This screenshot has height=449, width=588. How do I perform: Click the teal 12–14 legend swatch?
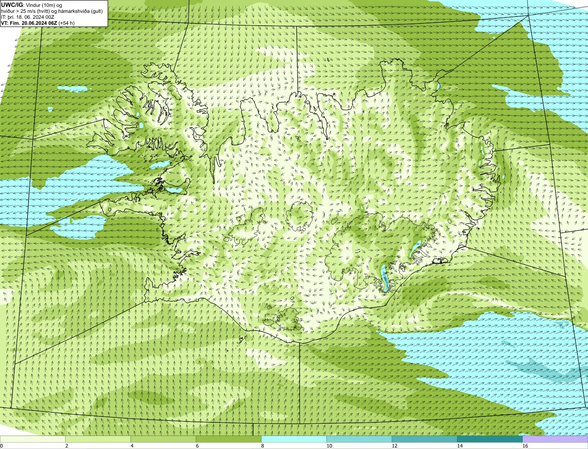pos(424,439)
